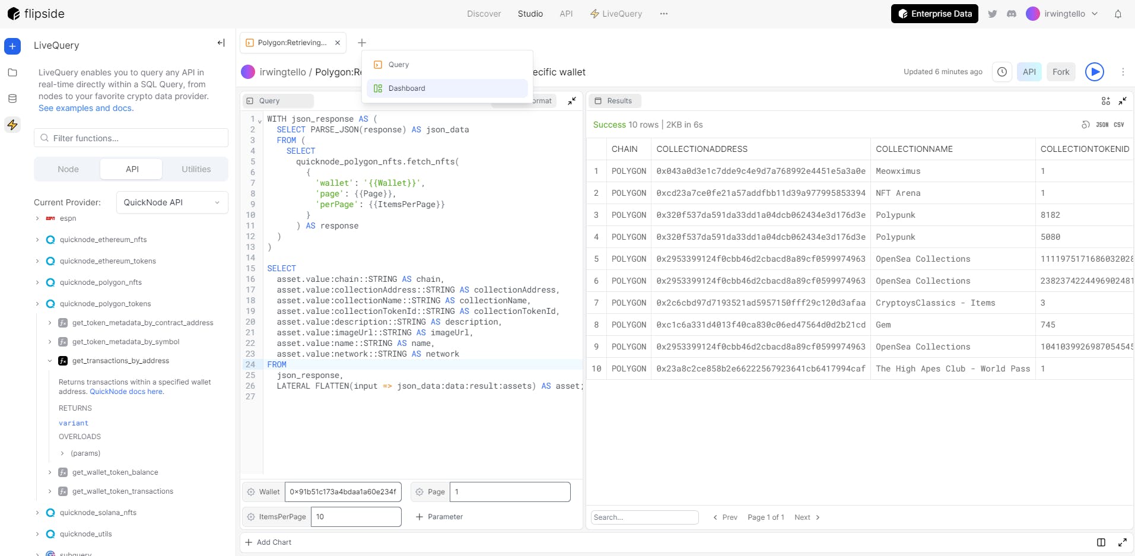
Task: Expand the (params) overload
Action: (62, 453)
